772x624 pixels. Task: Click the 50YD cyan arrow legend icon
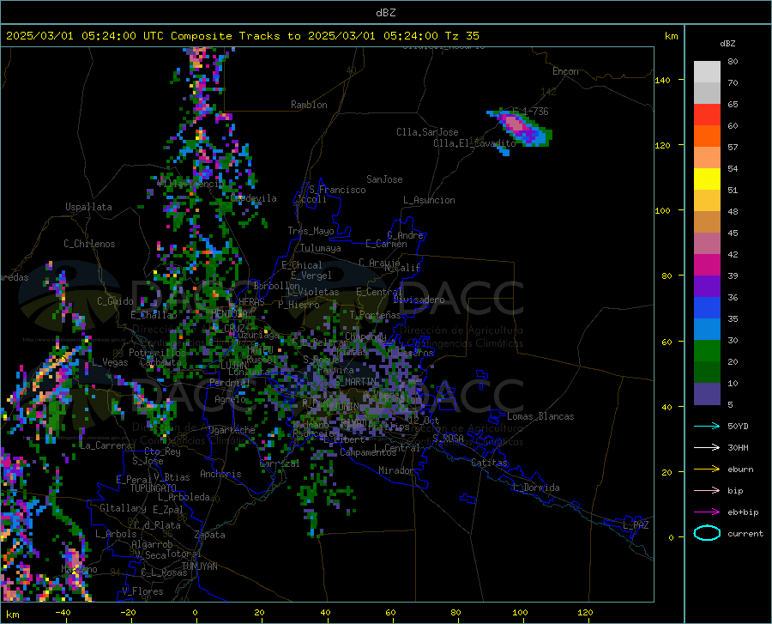tap(707, 426)
